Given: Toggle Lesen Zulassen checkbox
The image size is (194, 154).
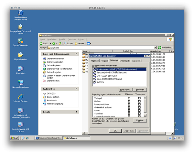Looking at the screenshot, I should click(x=129, y=110).
